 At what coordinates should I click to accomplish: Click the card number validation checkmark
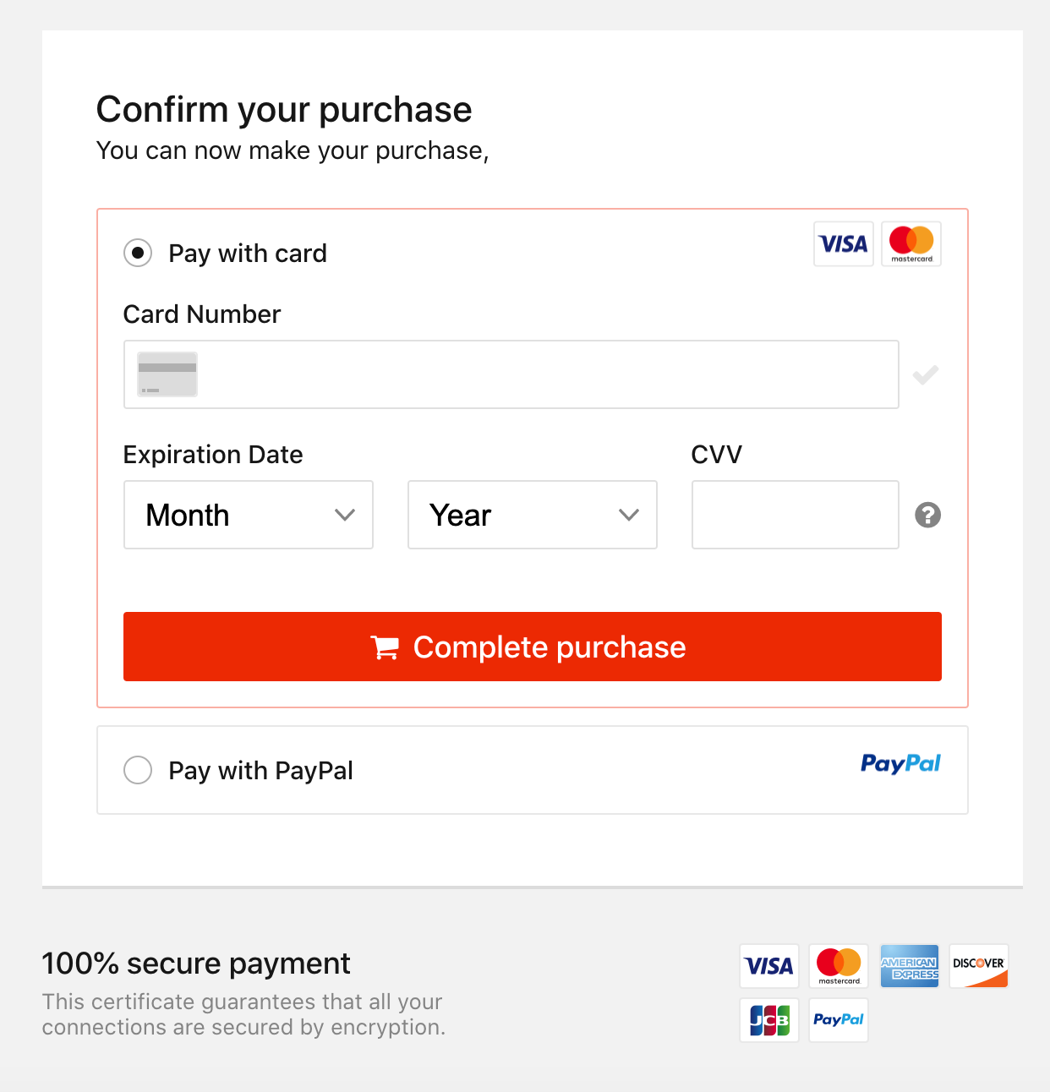(x=926, y=374)
